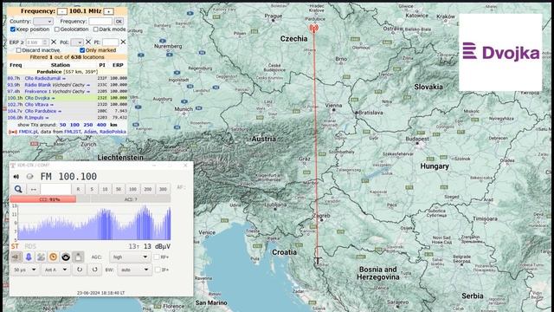Viewport: 554px width, 312px height.
Task: Select the 102.7h CRo Vltava station row
Action: click(x=68, y=105)
